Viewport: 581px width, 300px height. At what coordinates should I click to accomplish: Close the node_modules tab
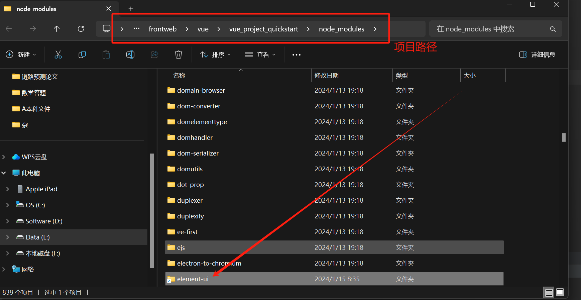(x=109, y=9)
